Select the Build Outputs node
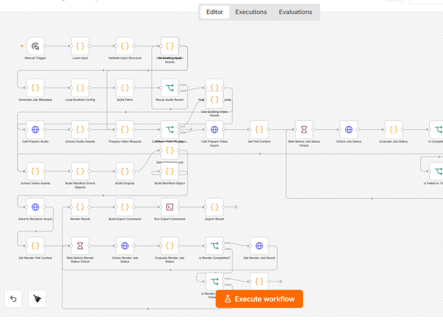The height and width of the screenshot is (332, 443). click(x=125, y=171)
